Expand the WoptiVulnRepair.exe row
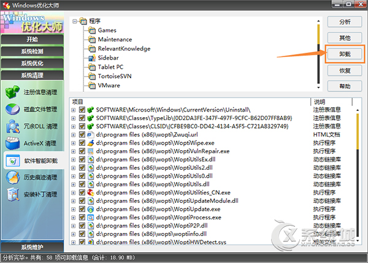368x263 pixels. tap(74, 151)
